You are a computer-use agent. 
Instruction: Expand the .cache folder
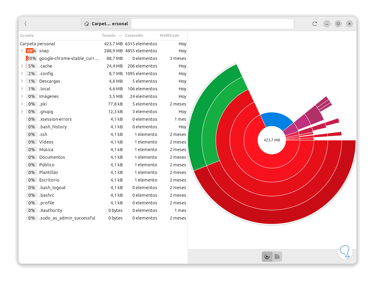click(x=22, y=66)
